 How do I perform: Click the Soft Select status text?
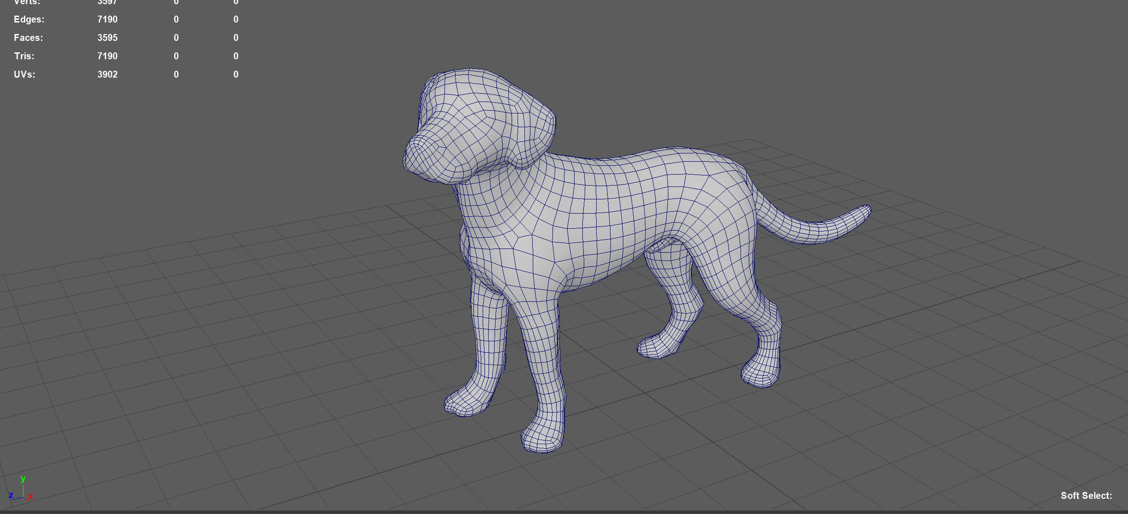[1086, 496]
